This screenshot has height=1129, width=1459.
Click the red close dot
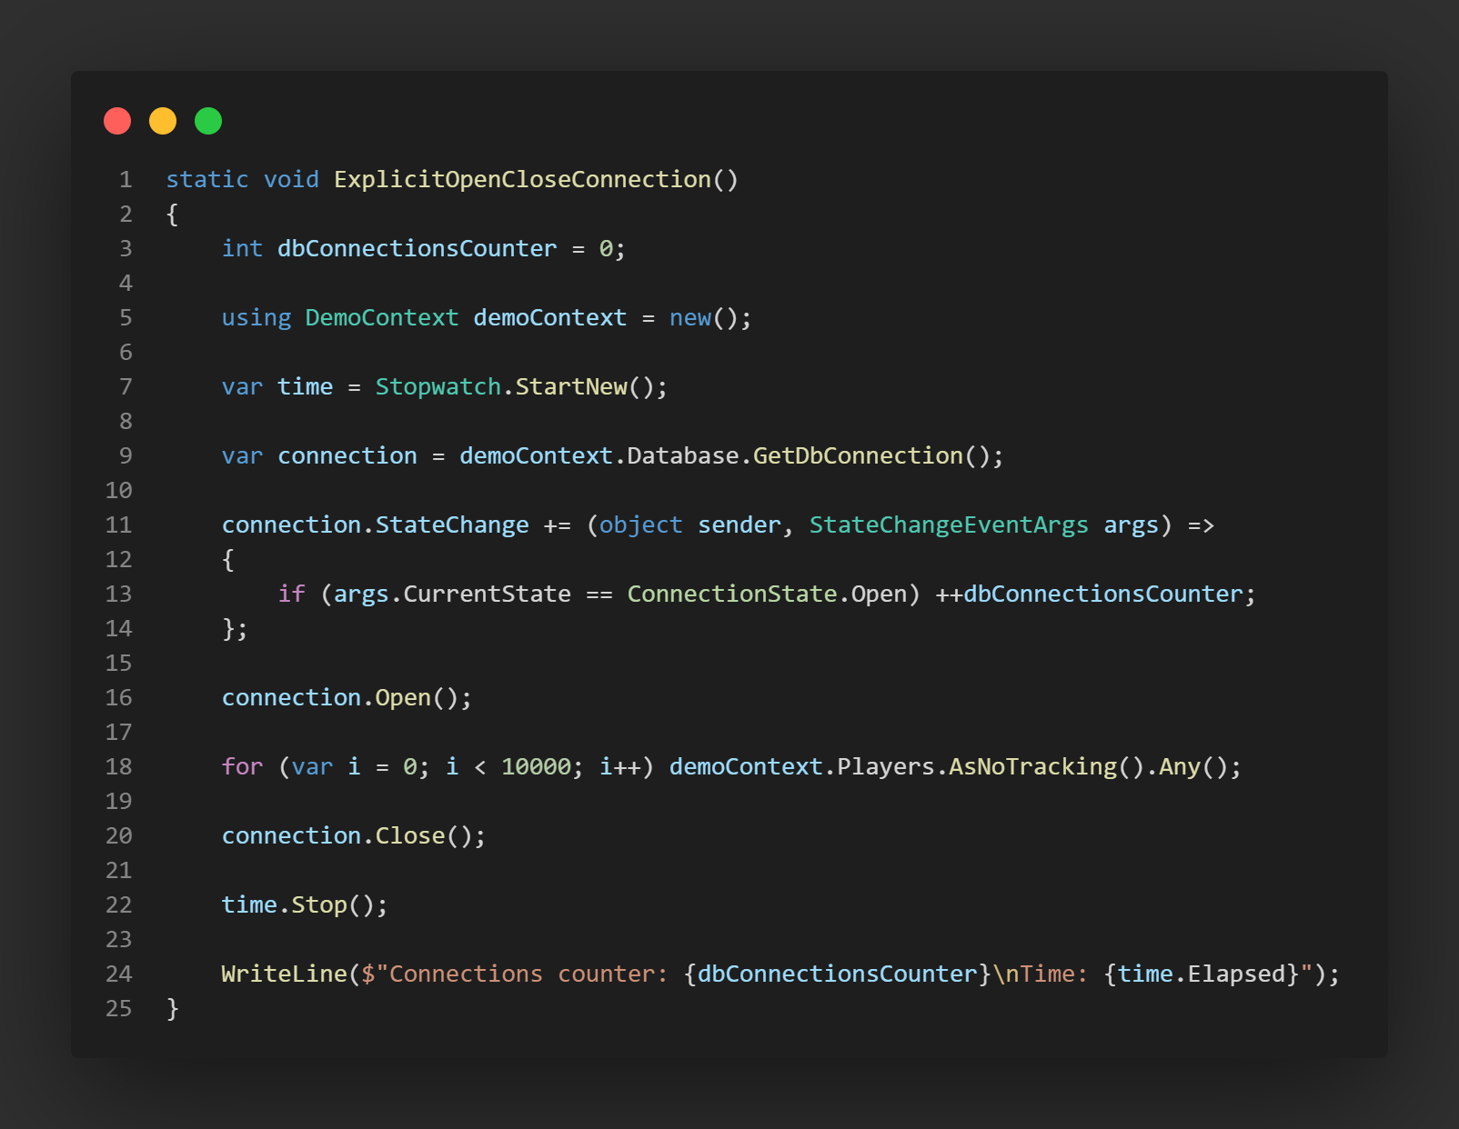[x=117, y=121]
